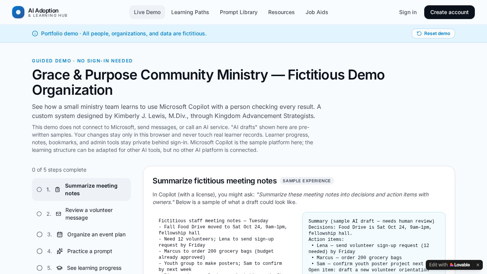
Task: Open the Job Aids section
Action: point(317,12)
